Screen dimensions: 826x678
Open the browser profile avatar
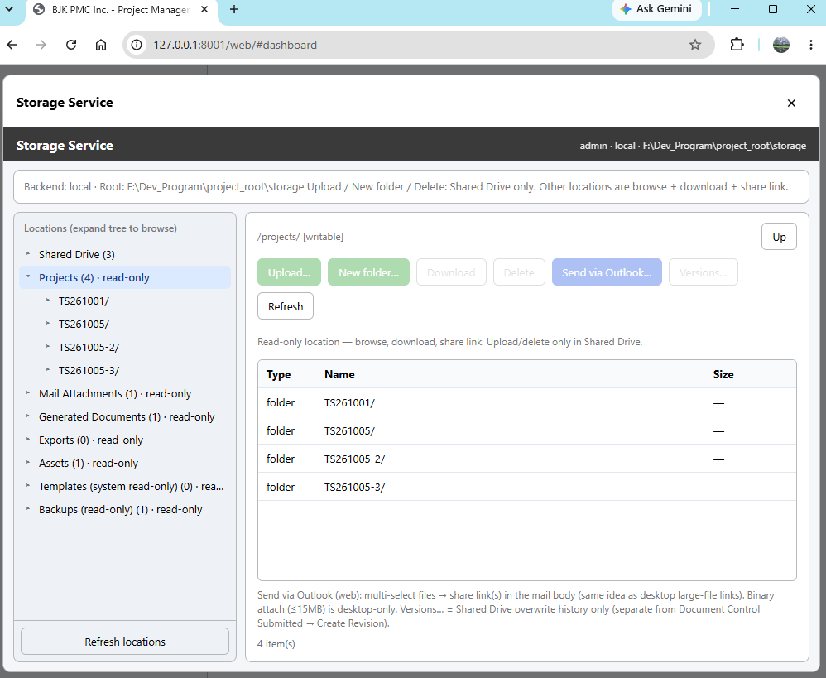pyautogui.click(x=780, y=45)
